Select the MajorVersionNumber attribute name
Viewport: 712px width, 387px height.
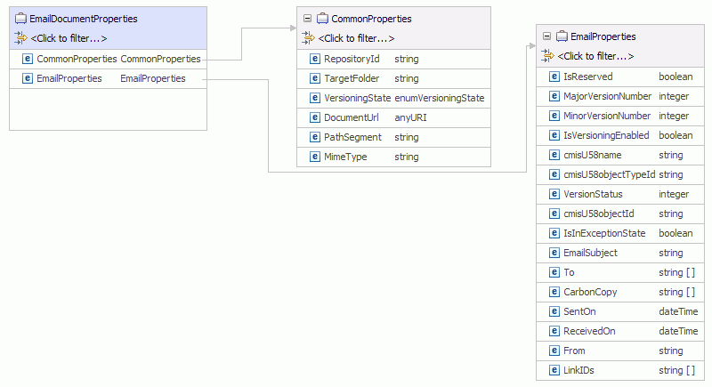(x=607, y=96)
